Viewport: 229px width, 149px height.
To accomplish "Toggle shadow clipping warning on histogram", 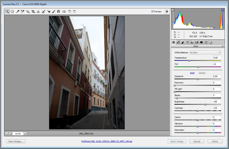I will tap(173, 10).
